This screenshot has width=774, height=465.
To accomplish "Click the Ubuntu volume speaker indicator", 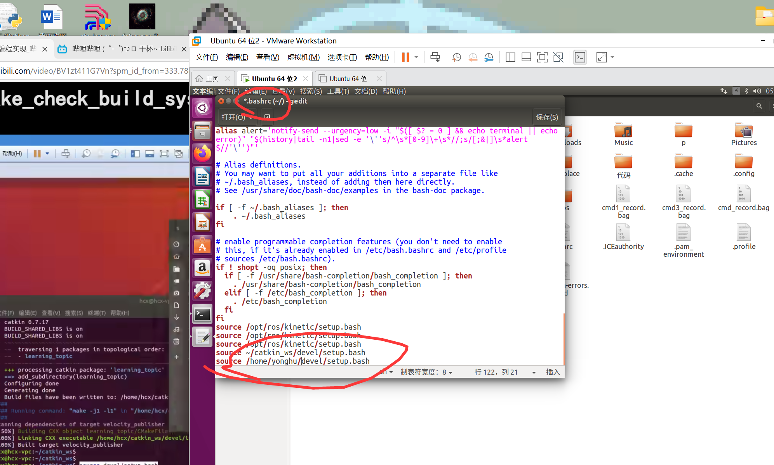I will 757,91.
